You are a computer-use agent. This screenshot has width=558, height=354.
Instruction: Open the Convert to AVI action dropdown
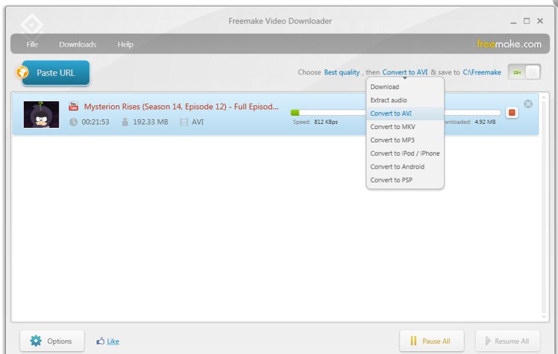405,72
